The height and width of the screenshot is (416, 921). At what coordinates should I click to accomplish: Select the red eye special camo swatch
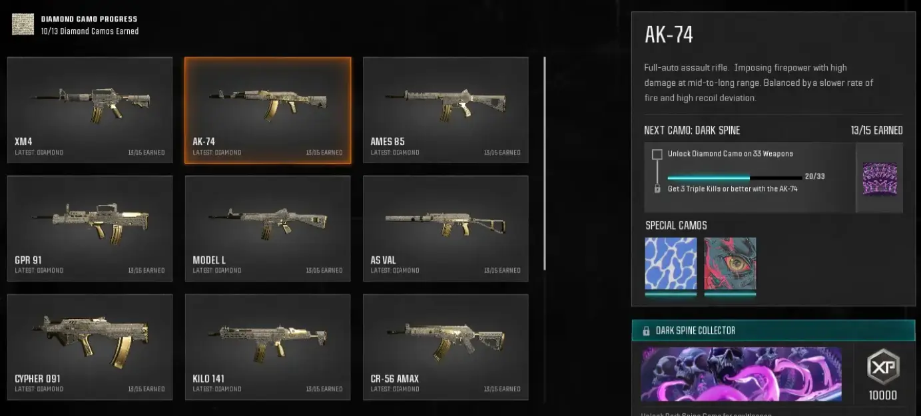click(730, 264)
